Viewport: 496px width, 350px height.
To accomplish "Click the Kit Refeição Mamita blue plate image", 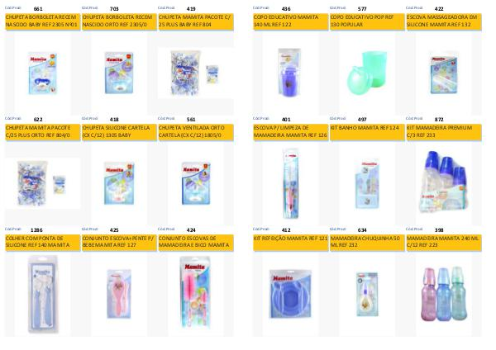I will tap(290, 294).
